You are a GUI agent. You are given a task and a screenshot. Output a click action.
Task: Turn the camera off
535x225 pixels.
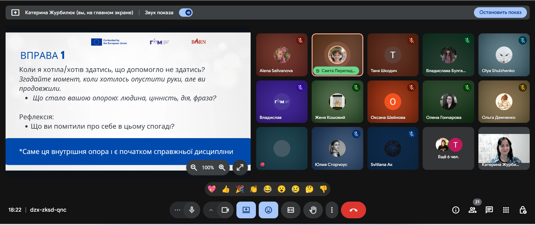tap(225, 210)
